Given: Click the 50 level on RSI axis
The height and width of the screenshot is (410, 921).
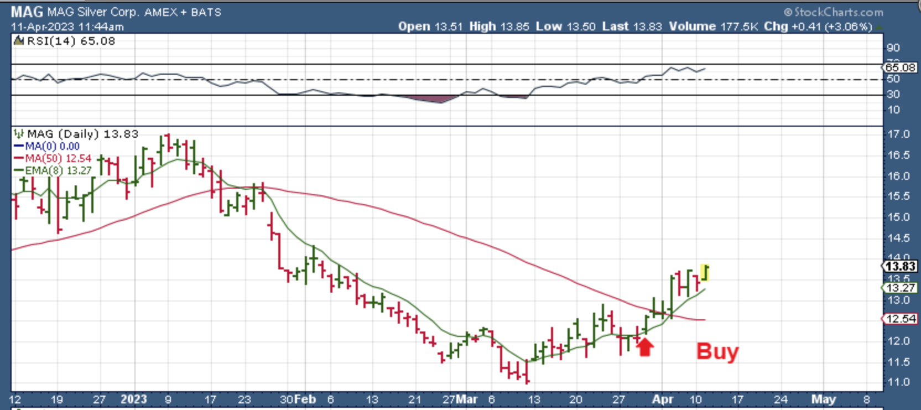Looking at the screenshot, I should (x=893, y=79).
